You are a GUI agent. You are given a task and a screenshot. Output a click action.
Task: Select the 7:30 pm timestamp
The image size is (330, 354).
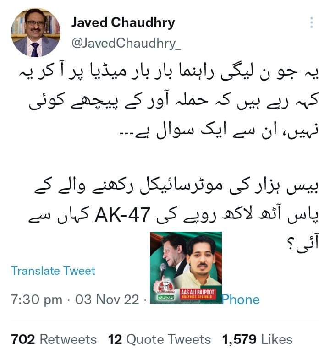(37, 300)
